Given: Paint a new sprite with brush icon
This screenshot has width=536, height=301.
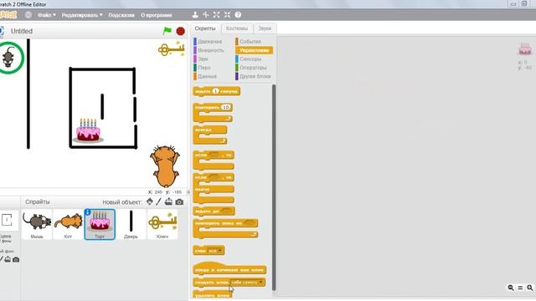Looking at the screenshot, I should click(x=158, y=202).
